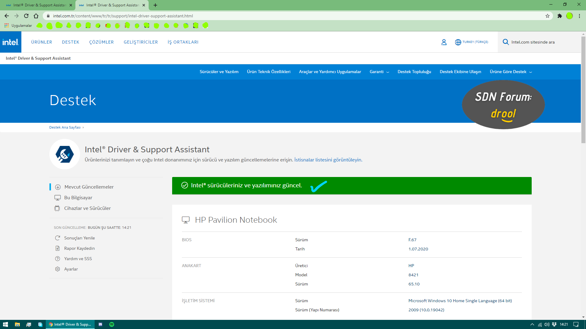The image size is (586, 329).
Task: Expand Ürüne Göre Destek dropdown
Action: pyautogui.click(x=511, y=72)
